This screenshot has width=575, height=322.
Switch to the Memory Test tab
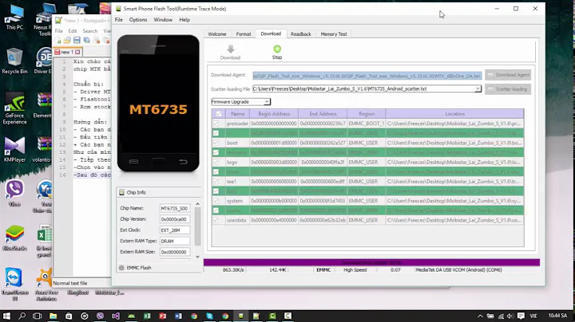point(334,34)
